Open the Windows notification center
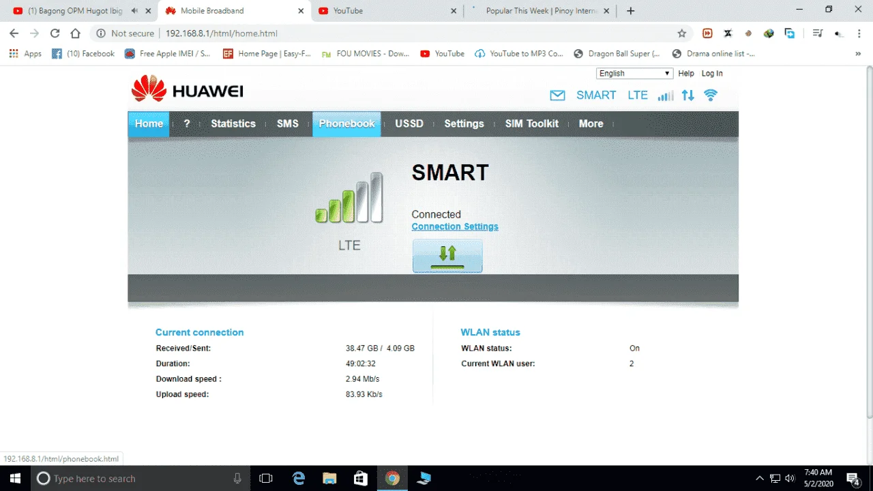873x491 pixels. (853, 478)
